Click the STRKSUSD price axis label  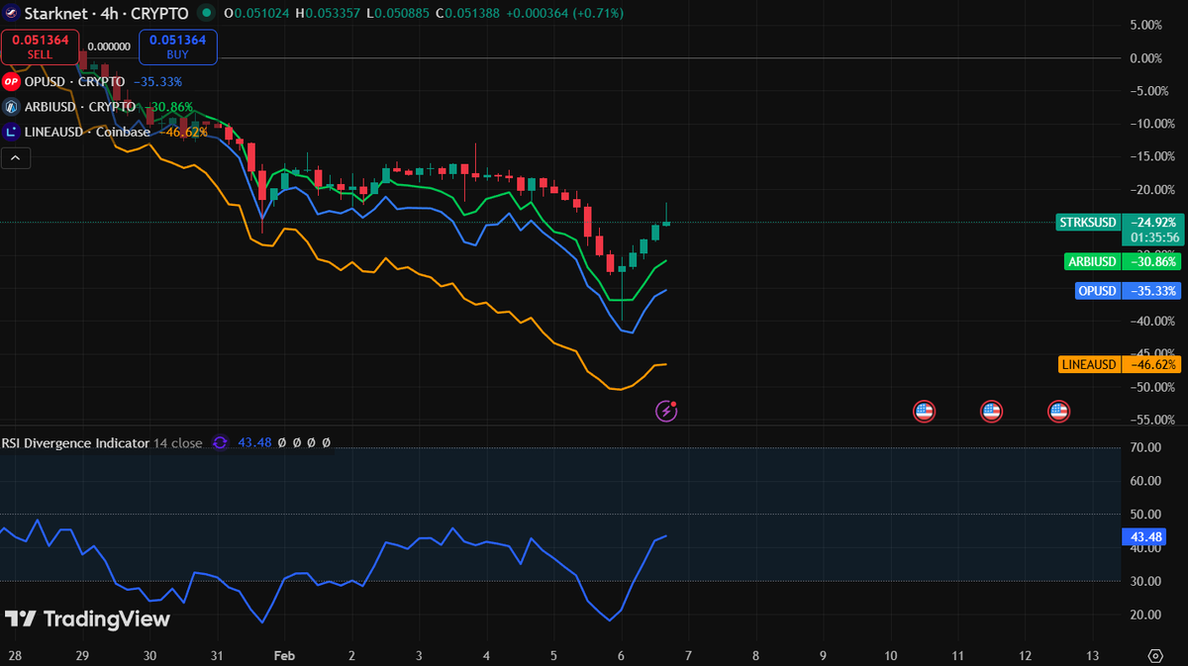click(x=1087, y=222)
